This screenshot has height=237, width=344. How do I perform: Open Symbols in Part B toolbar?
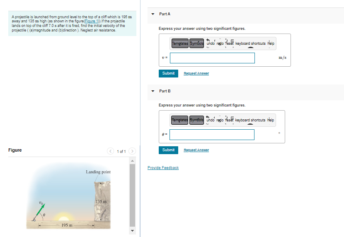[x=196, y=120]
